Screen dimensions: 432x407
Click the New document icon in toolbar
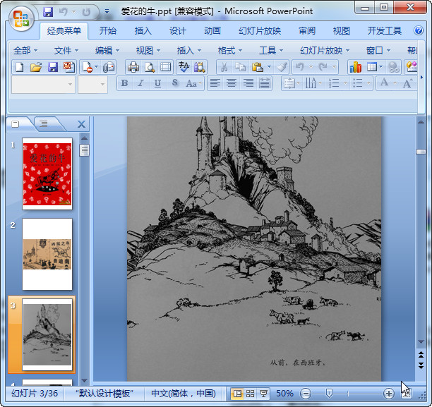[19, 67]
